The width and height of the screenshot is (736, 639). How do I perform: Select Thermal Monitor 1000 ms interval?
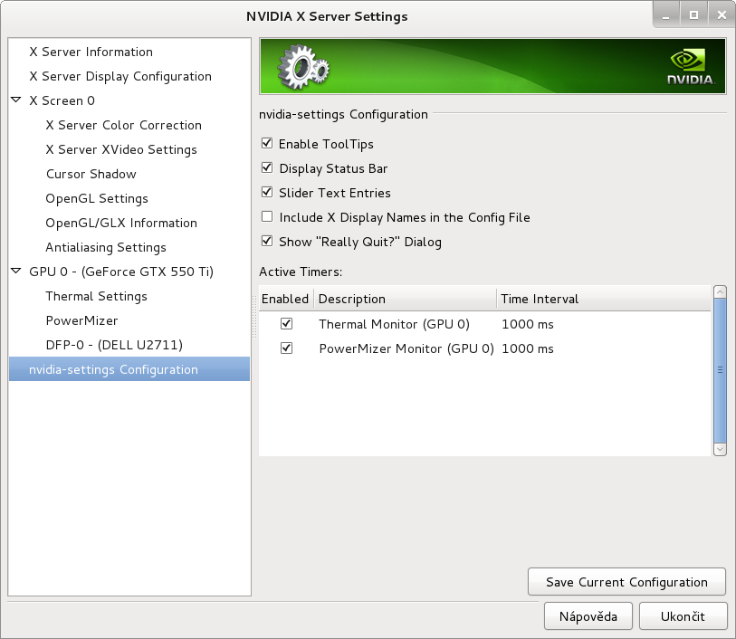[x=528, y=324]
